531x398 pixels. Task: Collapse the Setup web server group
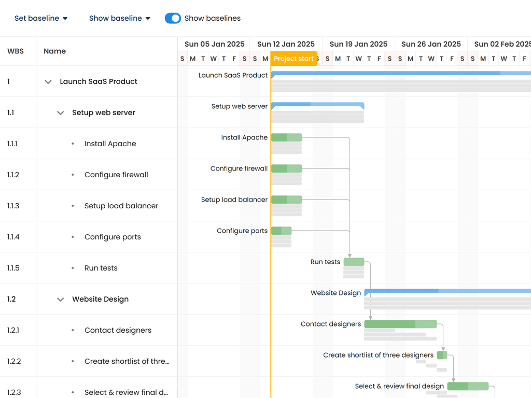(61, 113)
